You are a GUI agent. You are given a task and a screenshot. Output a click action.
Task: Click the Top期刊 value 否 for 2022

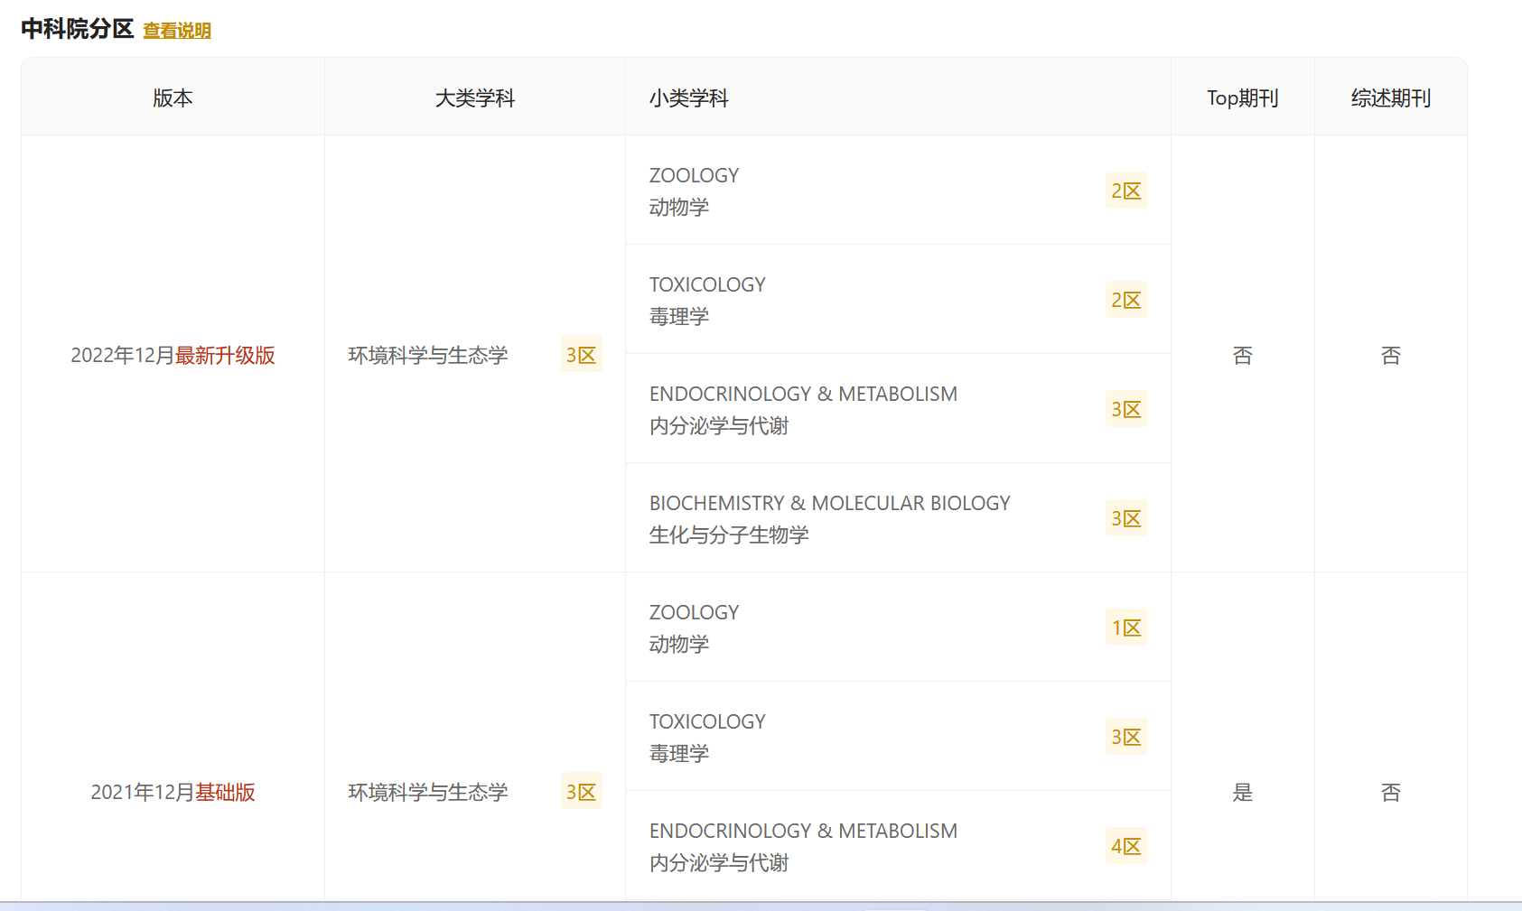tap(1243, 355)
